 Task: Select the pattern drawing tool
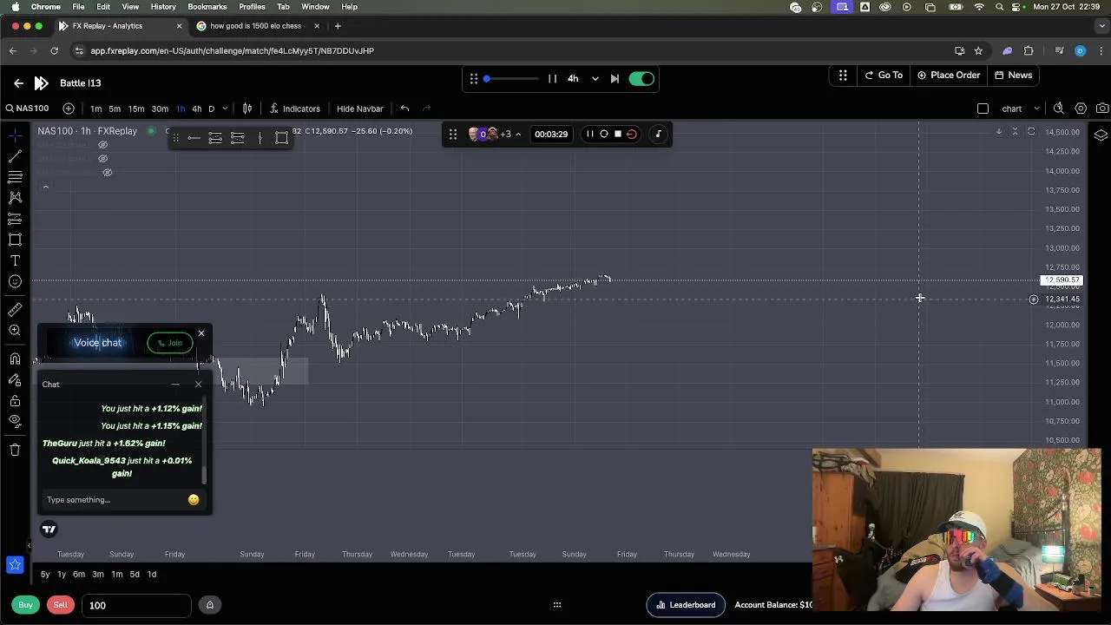coord(15,198)
